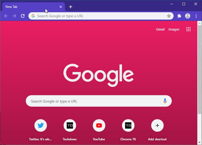Click the scrollbar down arrow
This screenshot has height=145, width=202.
click(199, 142)
